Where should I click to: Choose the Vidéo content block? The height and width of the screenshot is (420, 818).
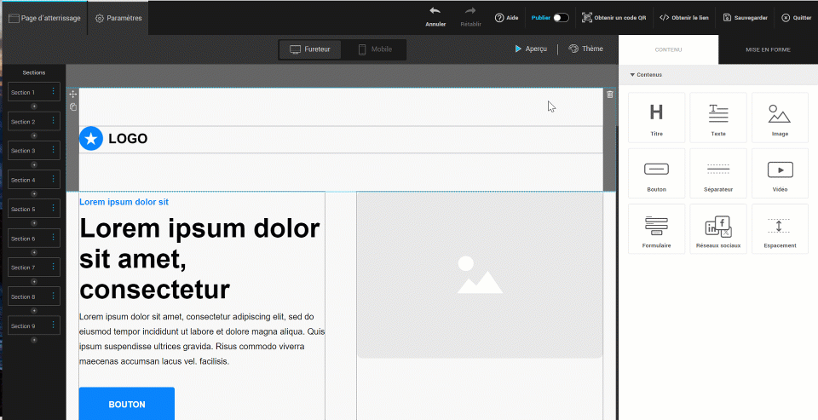[x=779, y=174]
